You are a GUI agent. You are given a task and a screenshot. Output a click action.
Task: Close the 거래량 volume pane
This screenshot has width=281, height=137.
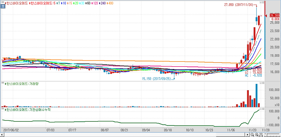(263, 83)
